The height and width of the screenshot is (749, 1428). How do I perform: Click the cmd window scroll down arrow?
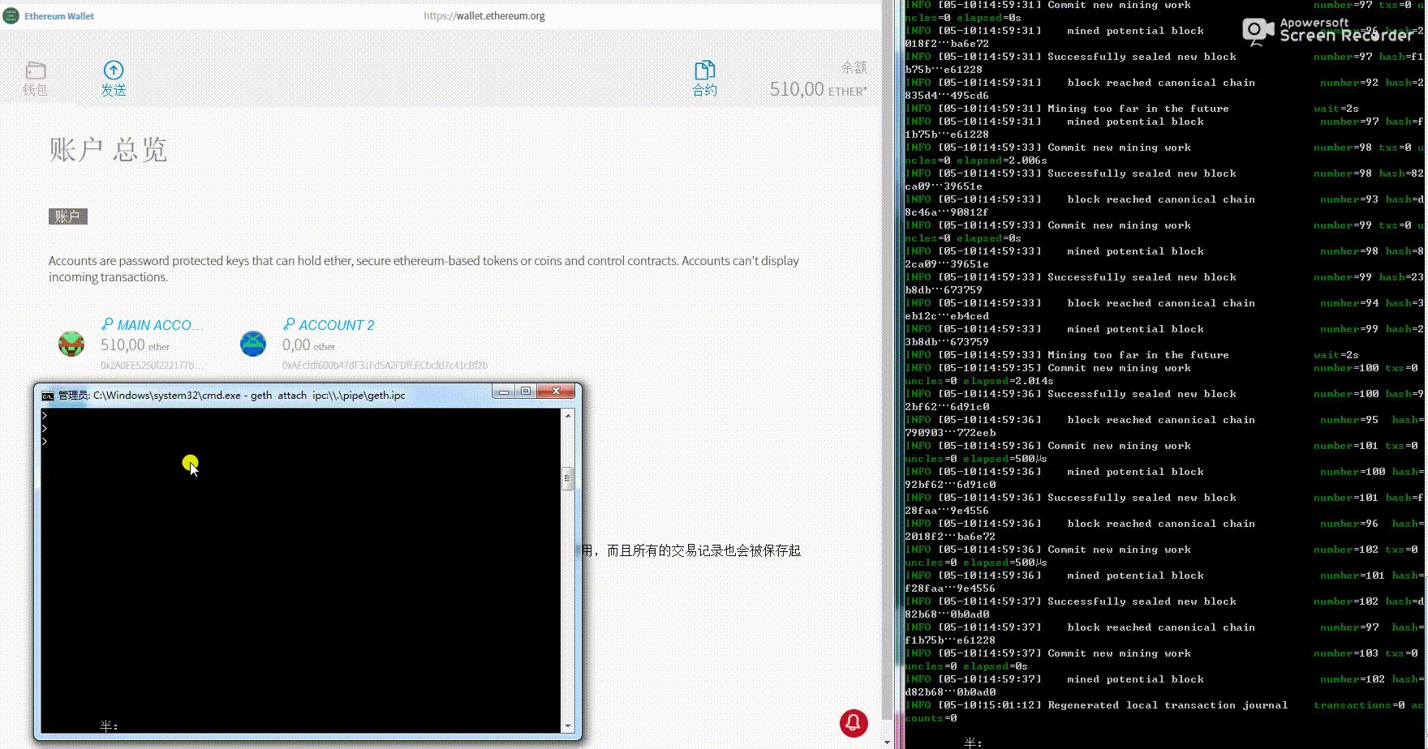coord(568,726)
